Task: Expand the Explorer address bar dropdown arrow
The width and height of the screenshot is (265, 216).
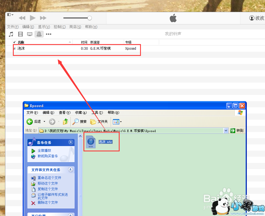Action: click(x=226, y=131)
